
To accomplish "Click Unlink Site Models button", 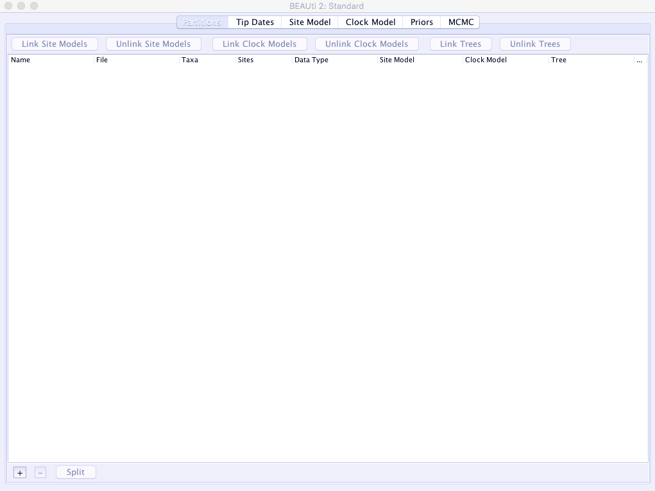I will 153,44.
